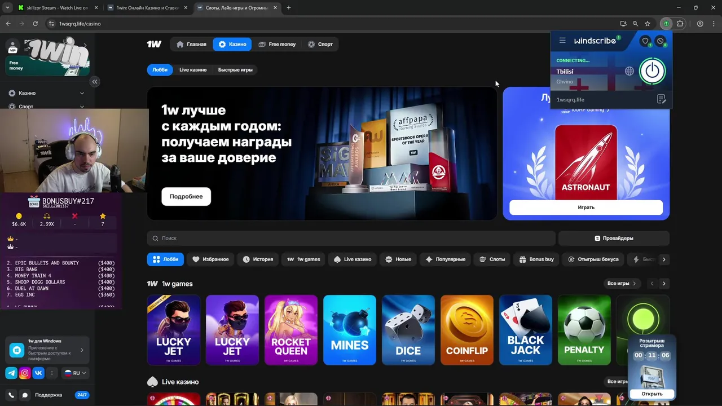This screenshot has width=722, height=406.
Task: Switch to Быстрые игры sub-tab
Action: click(x=235, y=70)
